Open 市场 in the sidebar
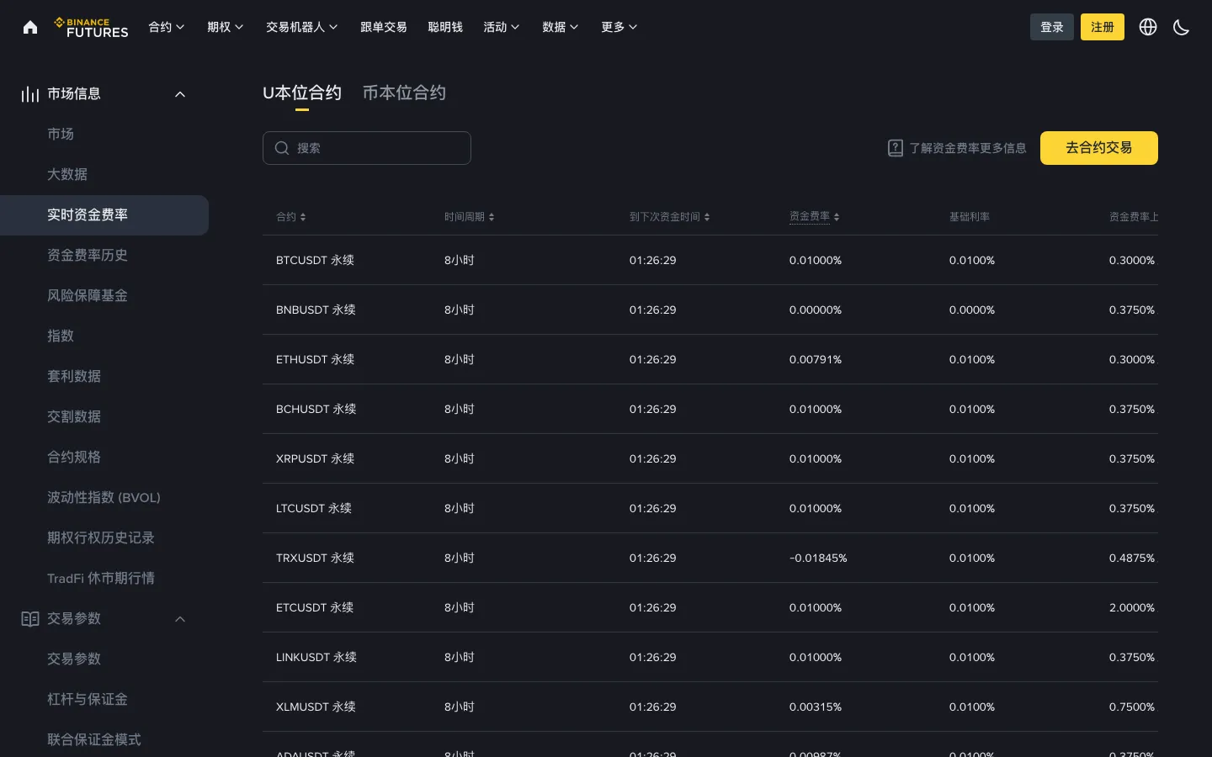This screenshot has width=1212, height=757. click(61, 135)
